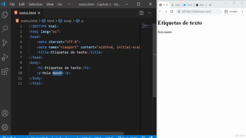The height and width of the screenshot is (138, 246).
Task: Click the browser's back arrow
Action: point(160,11)
